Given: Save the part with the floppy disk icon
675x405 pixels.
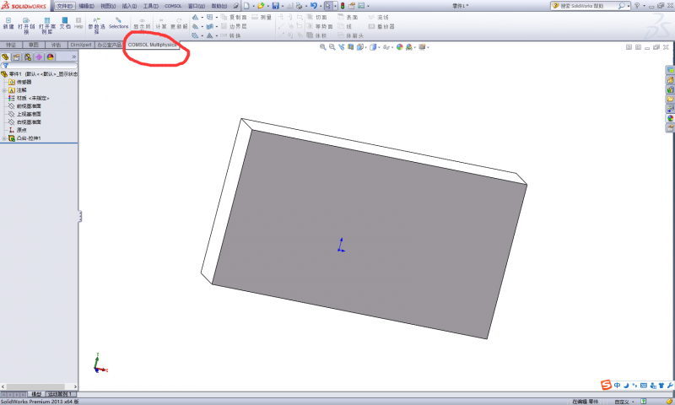Looking at the screenshot, I should [x=276, y=6].
